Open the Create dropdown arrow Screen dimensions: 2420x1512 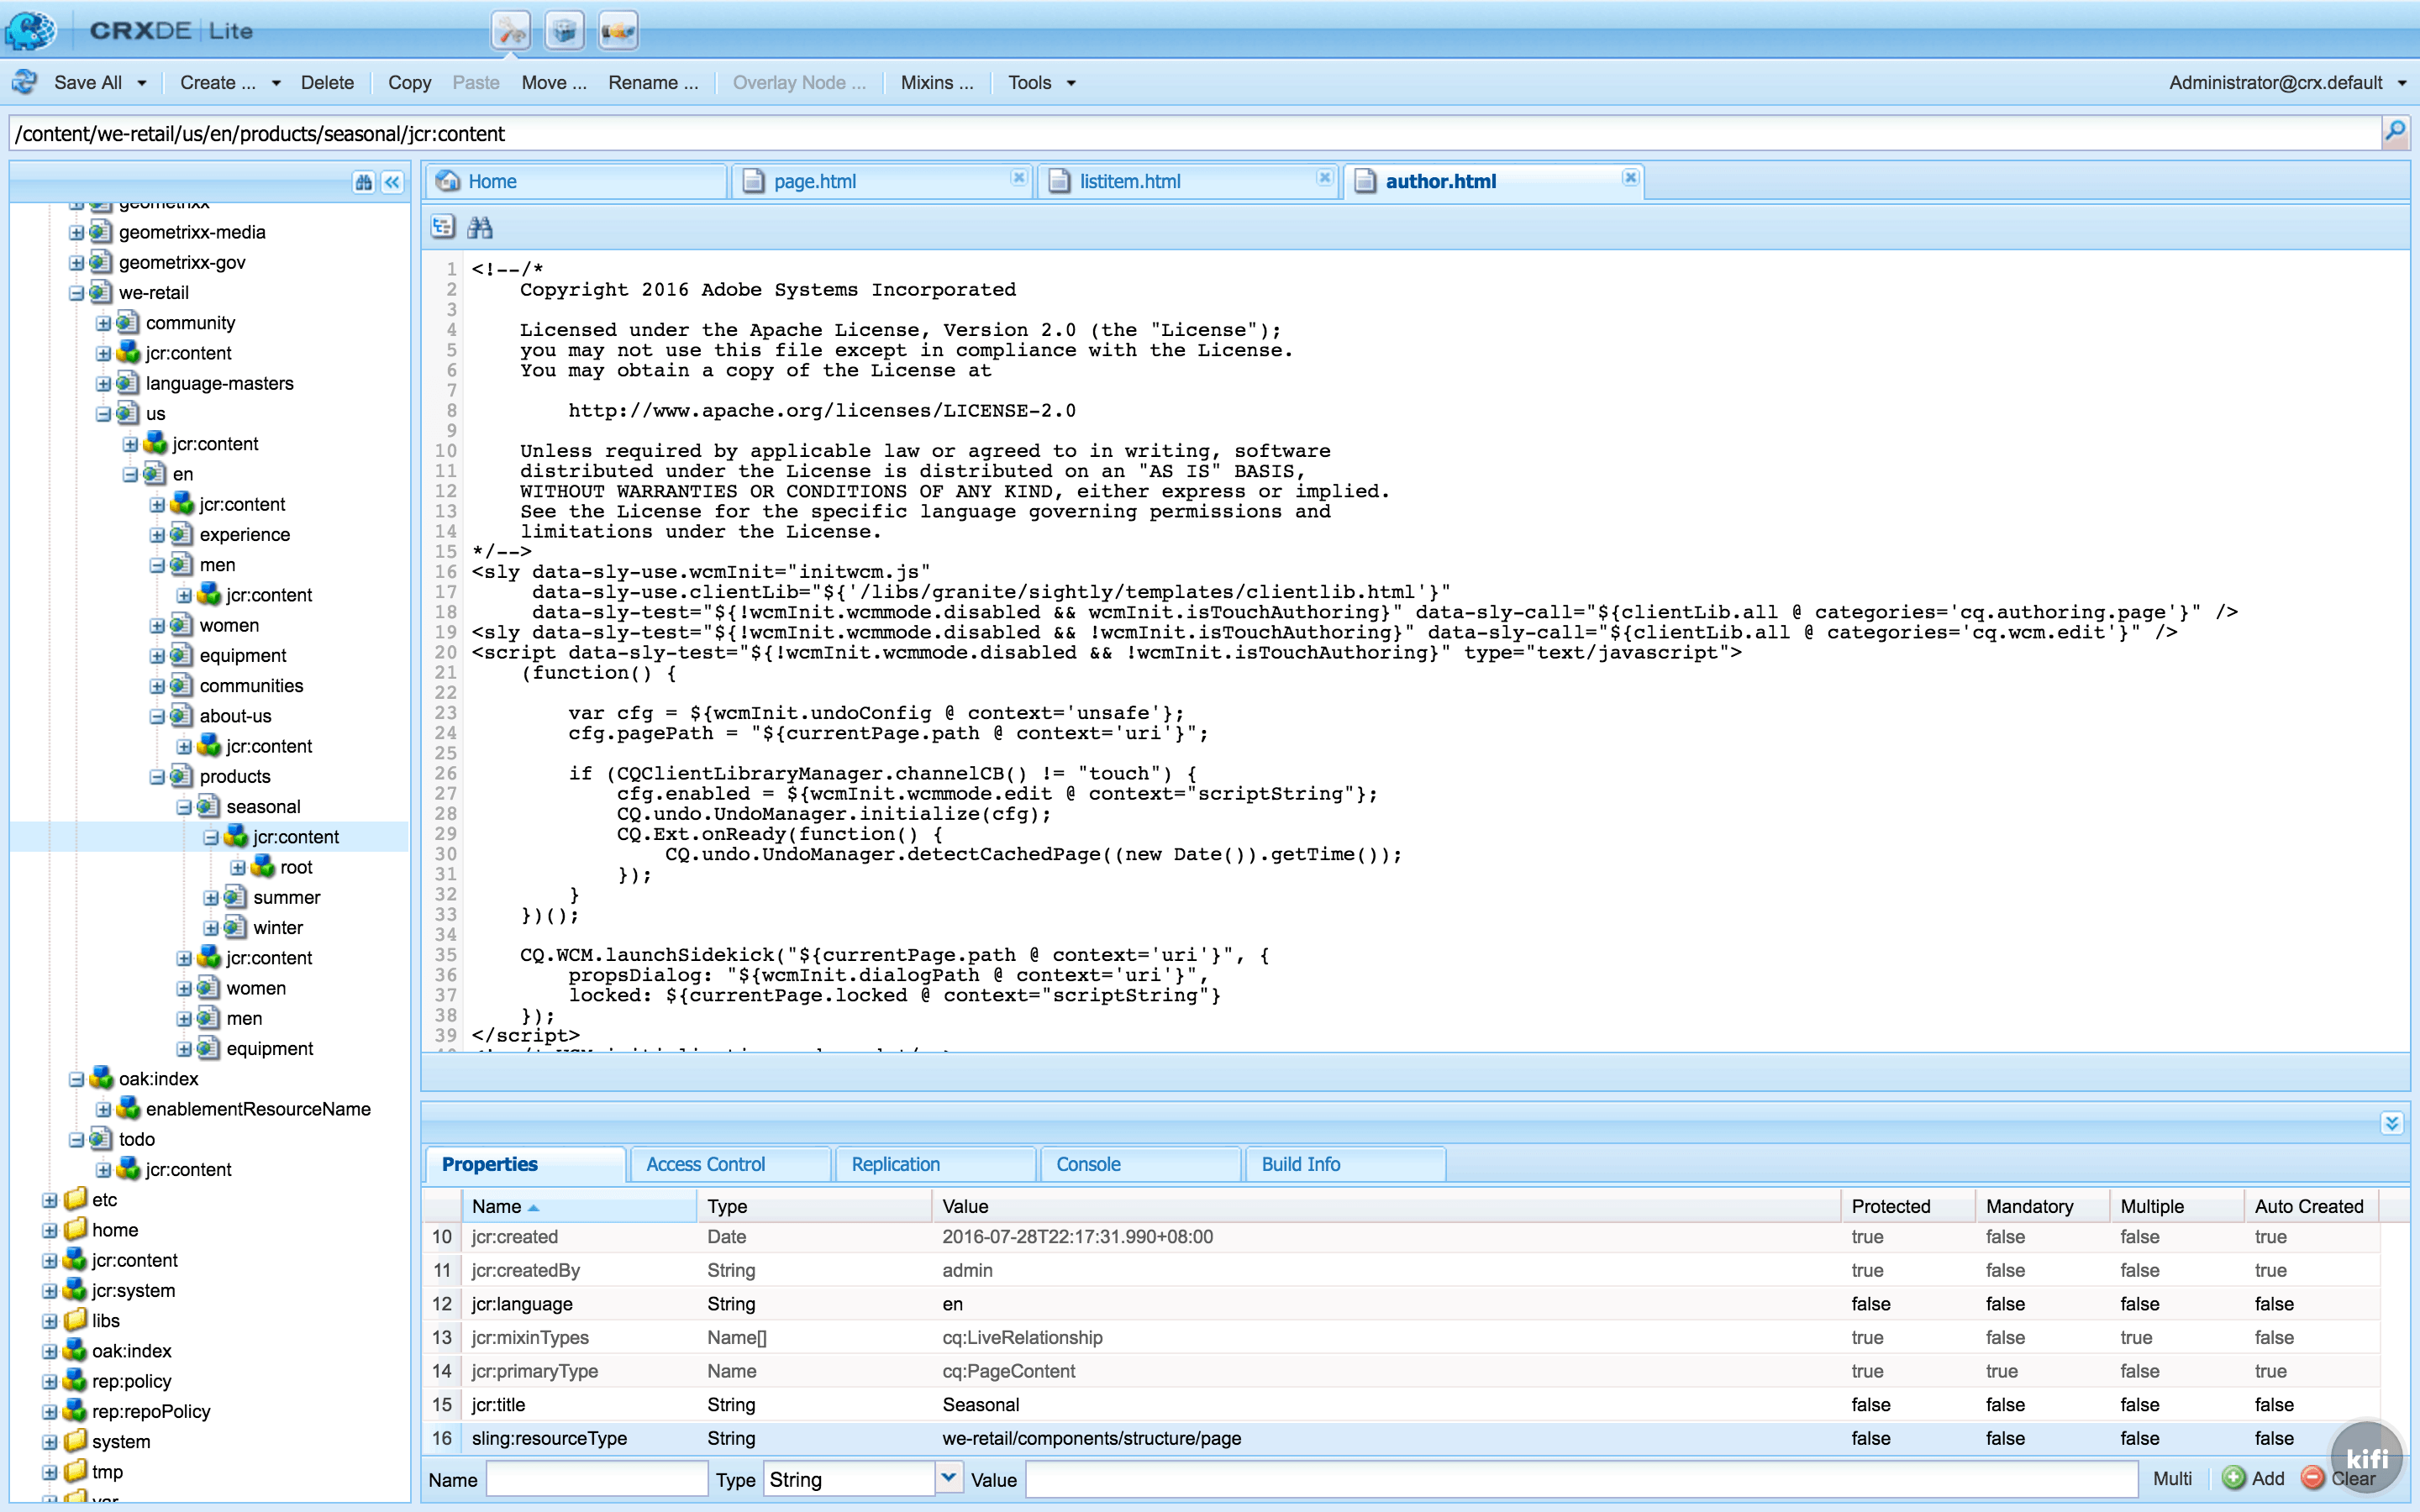point(276,83)
